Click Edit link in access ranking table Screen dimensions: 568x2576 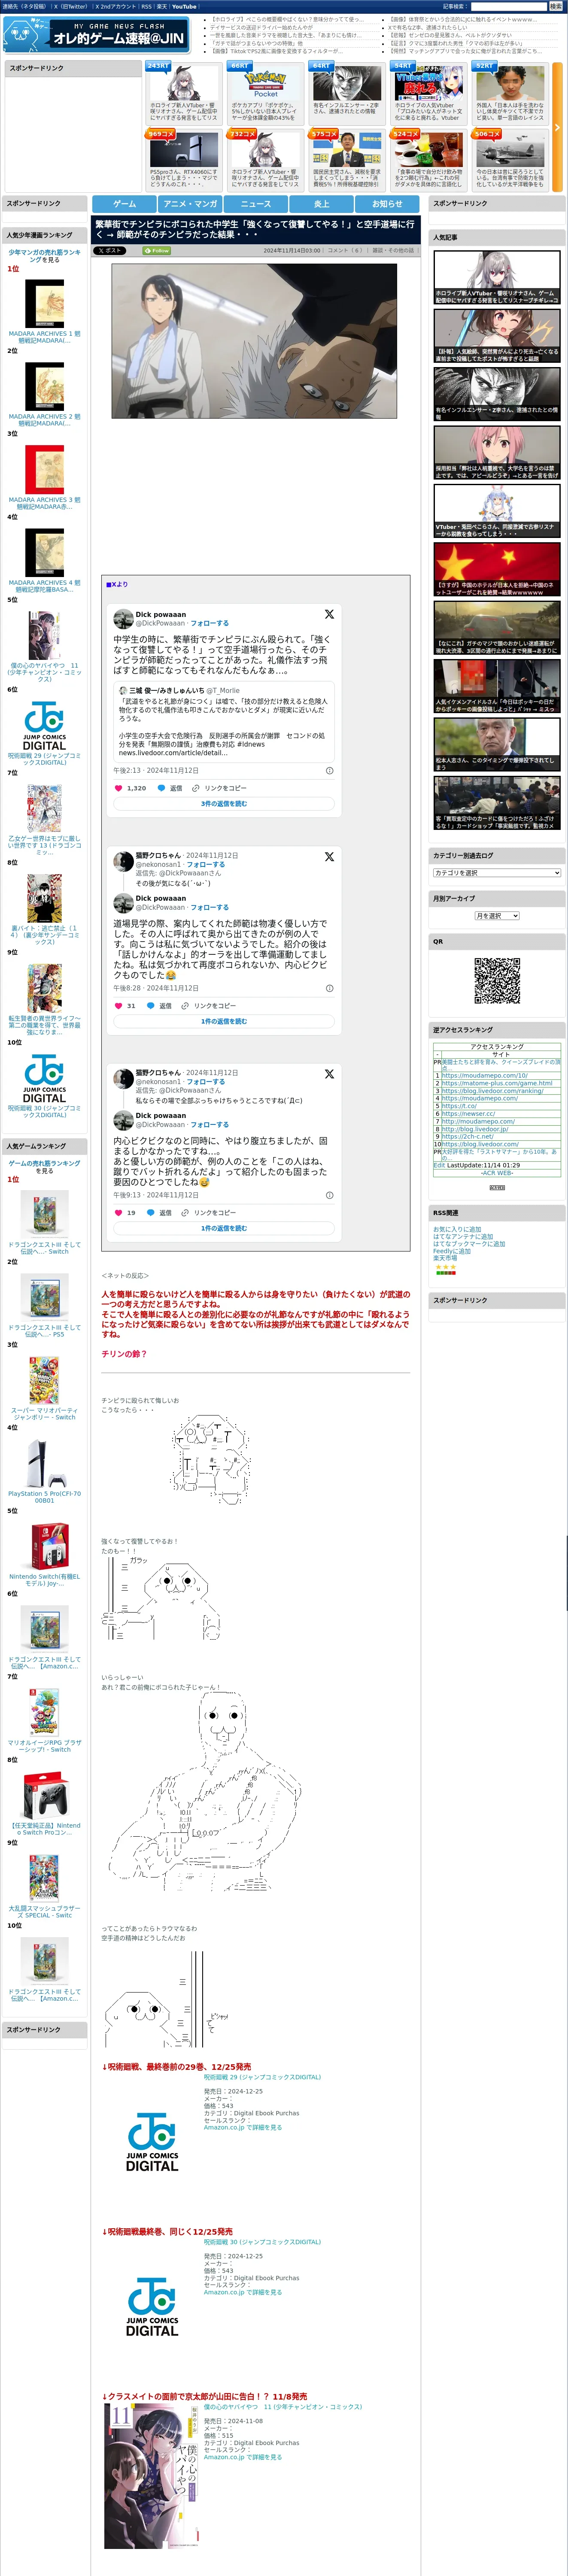click(x=439, y=1165)
